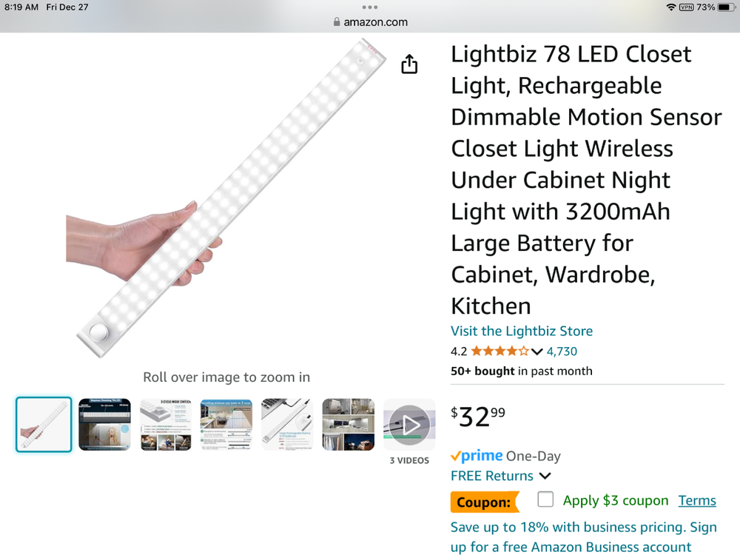Open the dimming comparison thumbnail

pos(104,423)
